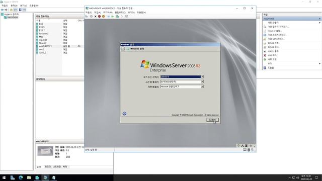
Task: Click the Checkpoint icon in VM toolbar
Action: 117,17
